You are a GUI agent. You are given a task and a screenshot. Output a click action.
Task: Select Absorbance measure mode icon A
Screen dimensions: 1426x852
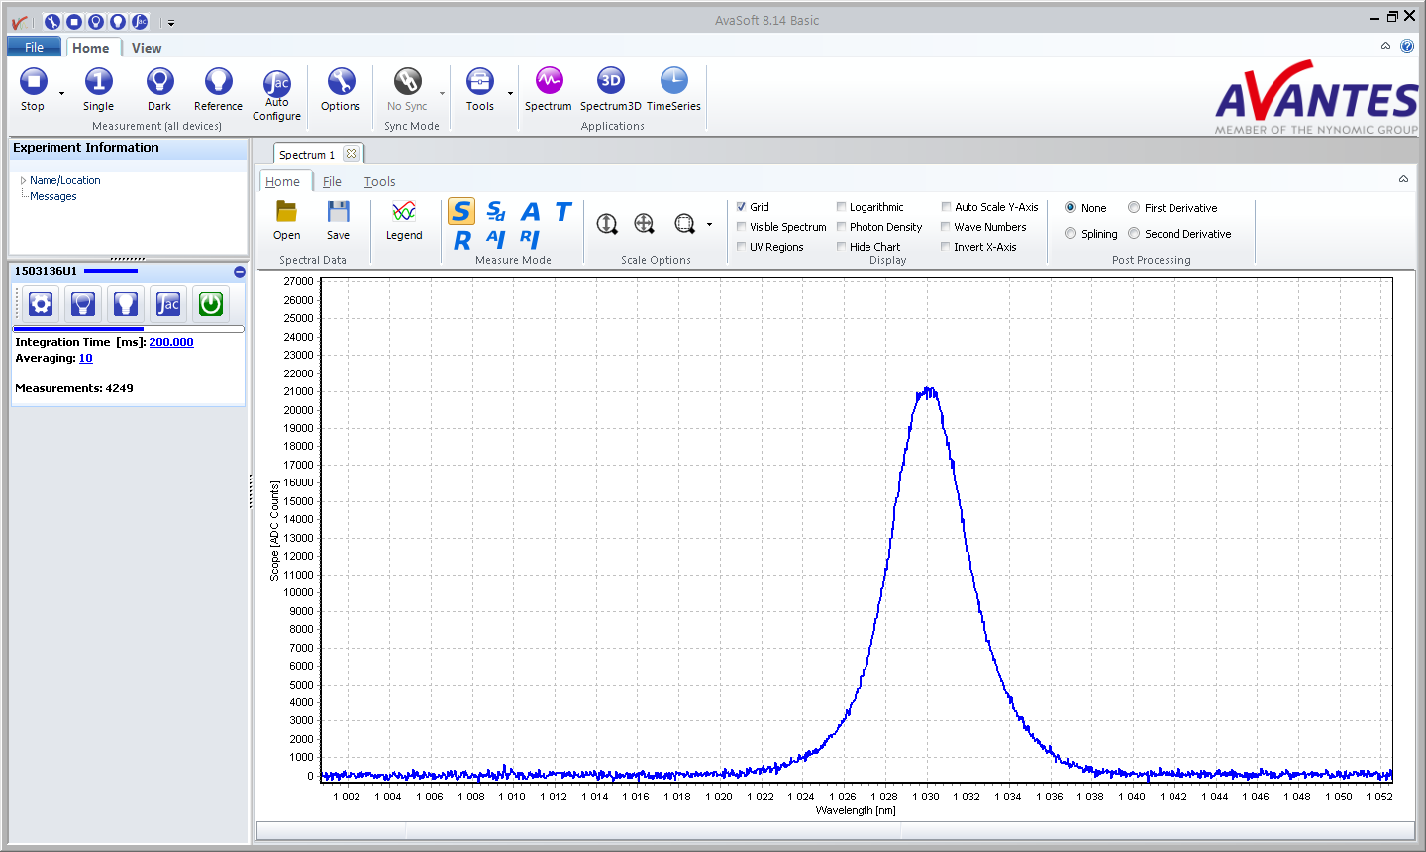click(531, 212)
